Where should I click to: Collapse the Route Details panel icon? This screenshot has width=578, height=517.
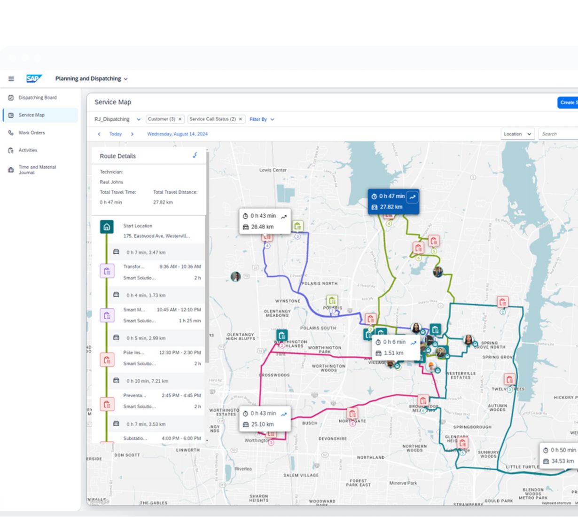click(x=195, y=156)
